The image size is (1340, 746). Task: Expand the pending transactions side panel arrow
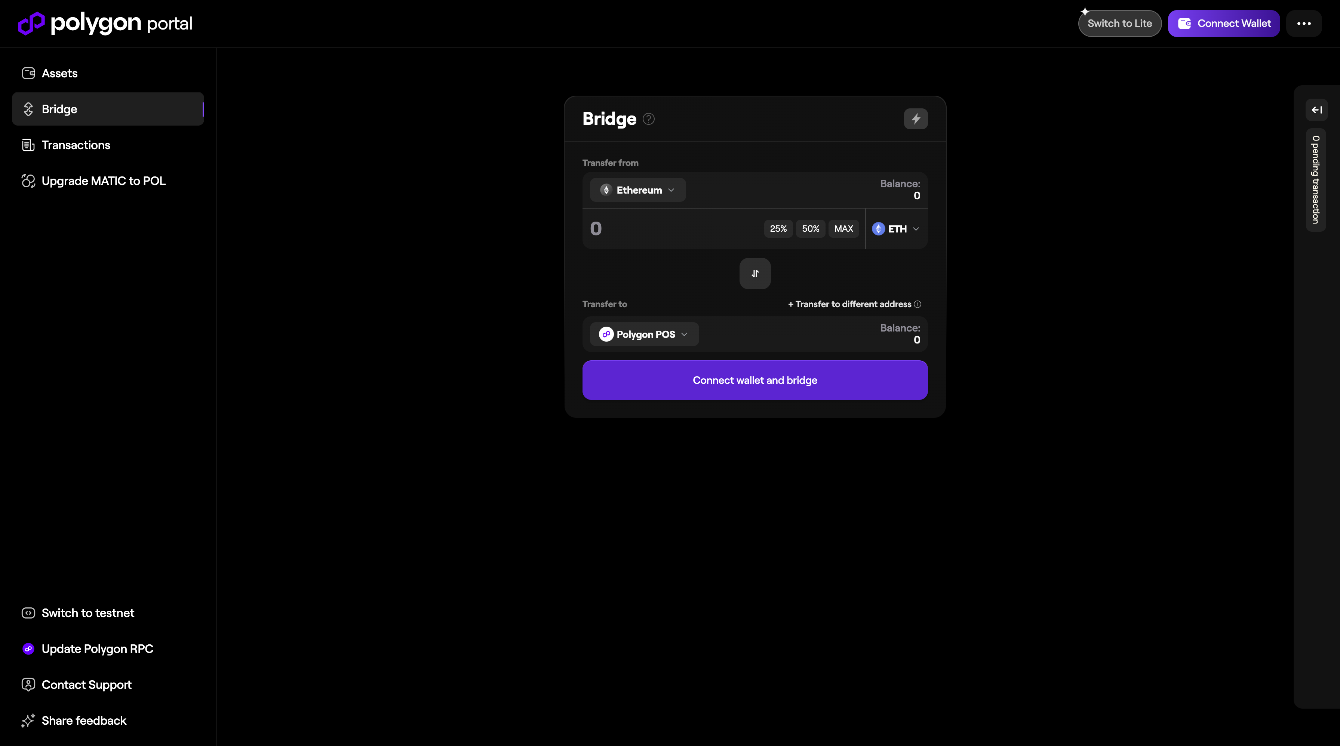coord(1316,110)
